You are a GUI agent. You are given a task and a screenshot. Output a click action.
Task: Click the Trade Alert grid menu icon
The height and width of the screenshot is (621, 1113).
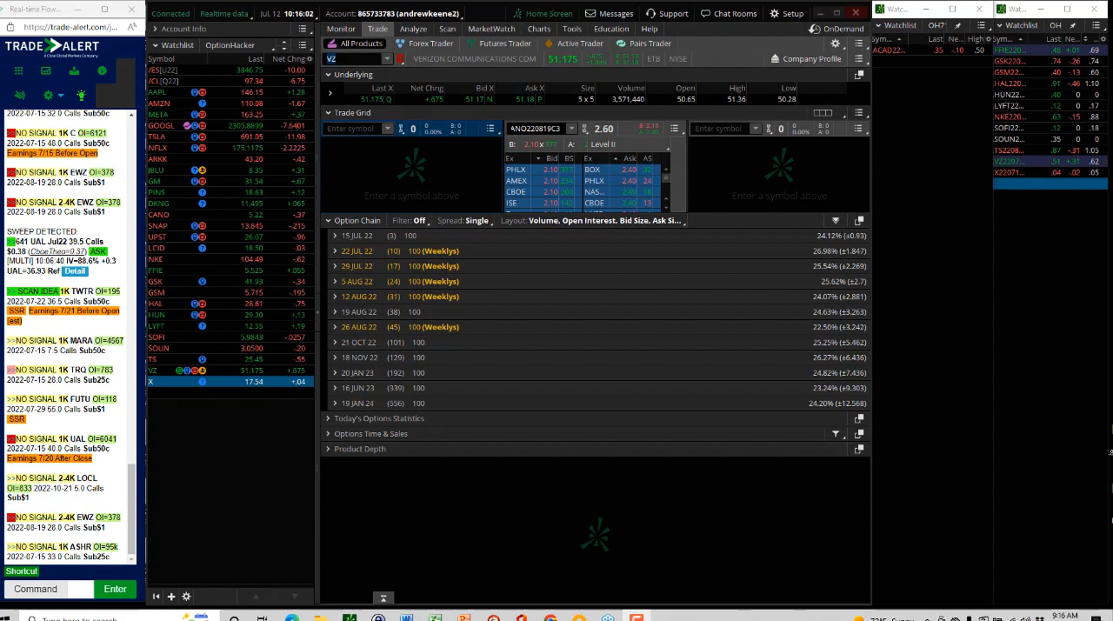pos(19,71)
